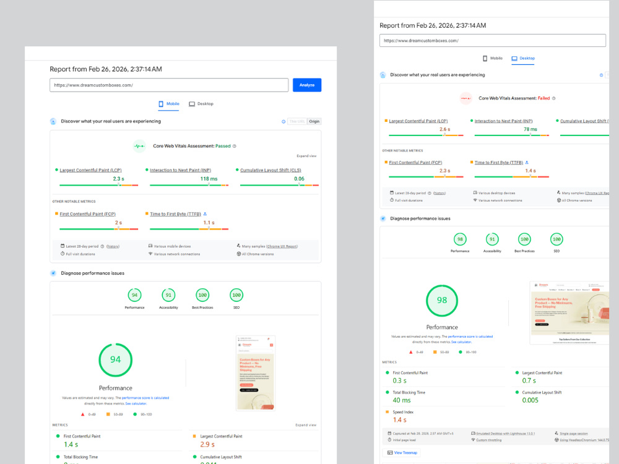Click red pulse icon beside Failed assessment
This screenshot has width=619, height=464.
point(466,98)
